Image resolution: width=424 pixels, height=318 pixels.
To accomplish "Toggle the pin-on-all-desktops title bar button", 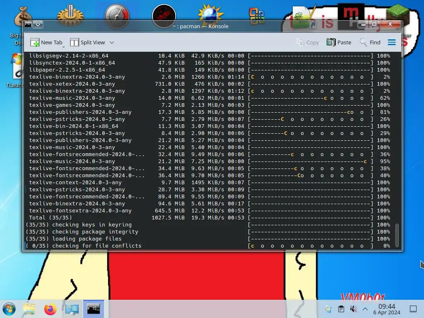I will [x=38, y=24].
